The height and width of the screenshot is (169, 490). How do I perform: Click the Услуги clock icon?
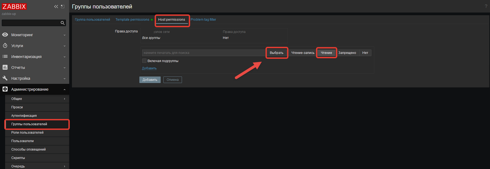[x=5, y=46]
